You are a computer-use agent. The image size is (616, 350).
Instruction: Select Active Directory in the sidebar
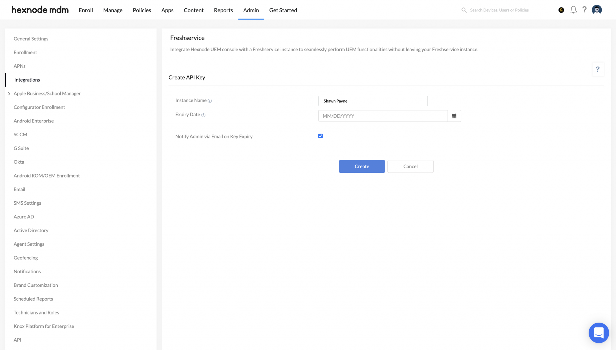(x=31, y=230)
